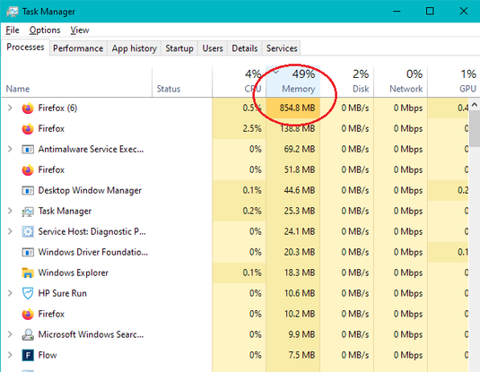Click the vertical scrollbar thumb
This screenshot has height=372, width=480.
[475, 129]
